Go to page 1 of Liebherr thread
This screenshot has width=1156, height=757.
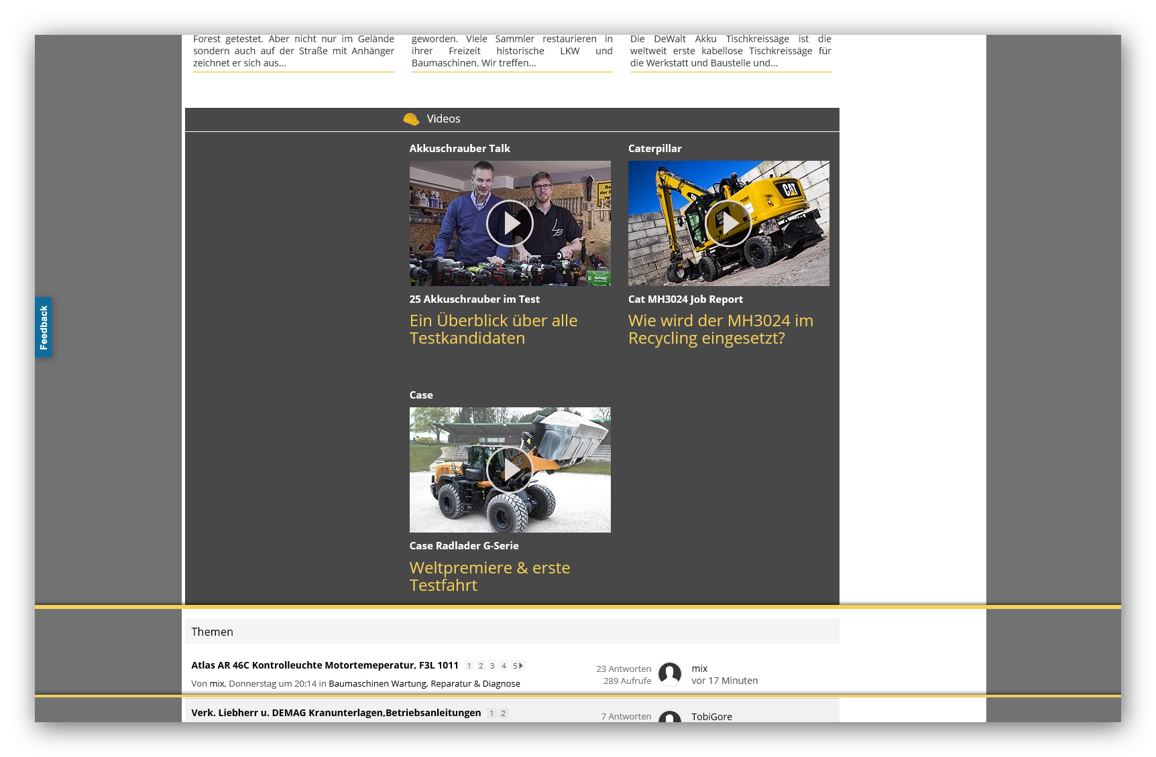tap(492, 713)
